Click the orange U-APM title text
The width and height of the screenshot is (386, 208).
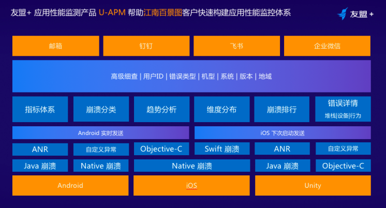[112, 12]
